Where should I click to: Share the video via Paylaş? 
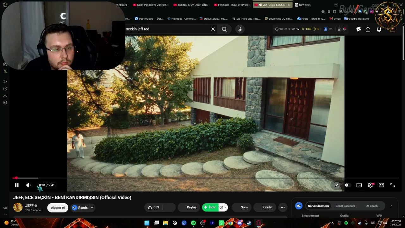(x=189, y=207)
